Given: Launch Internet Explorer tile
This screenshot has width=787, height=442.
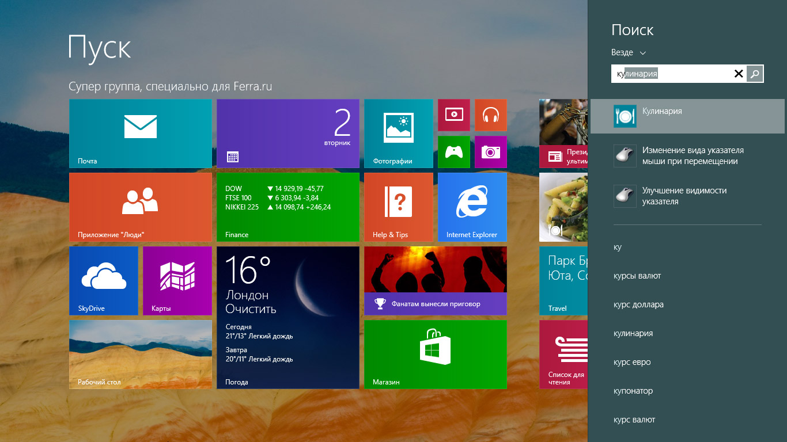Looking at the screenshot, I should coord(472,207).
